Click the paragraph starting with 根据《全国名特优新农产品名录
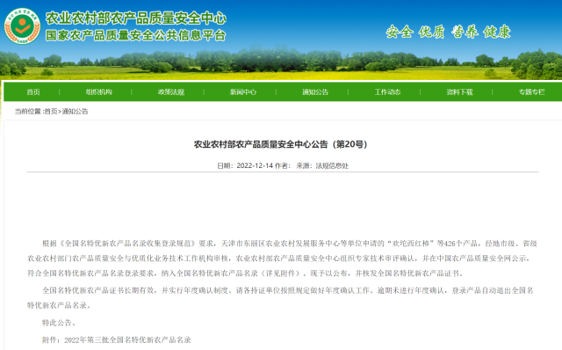This screenshot has width=562, height=350. pyautogui.click(x=283, y=259)
